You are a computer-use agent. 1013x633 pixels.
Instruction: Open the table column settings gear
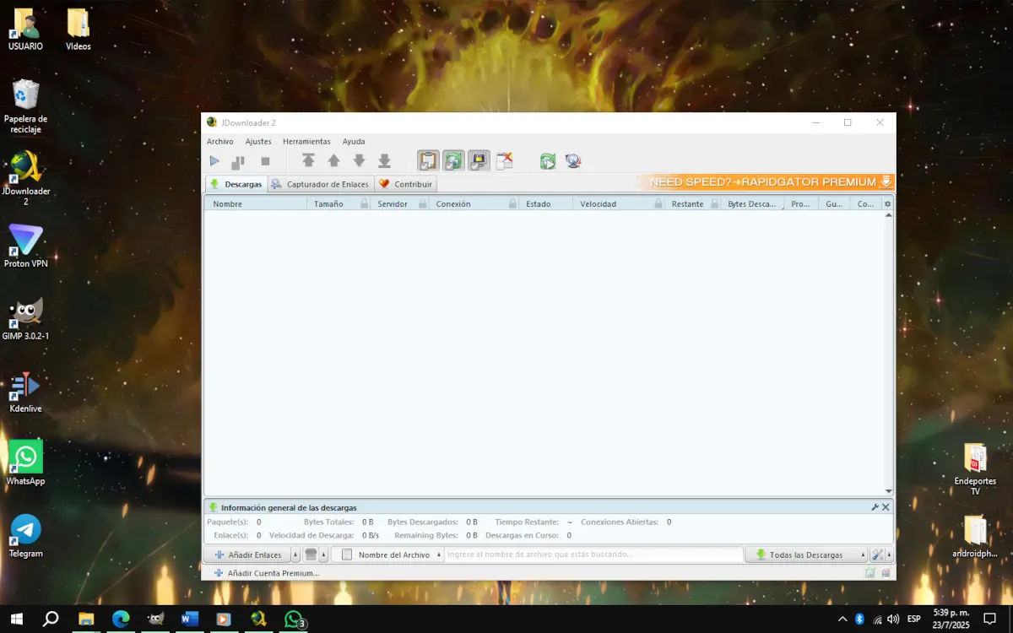pos(887,204)
